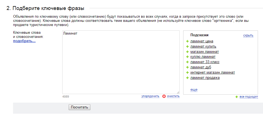Expand more hints via 'еще'

tap(194, 90)
